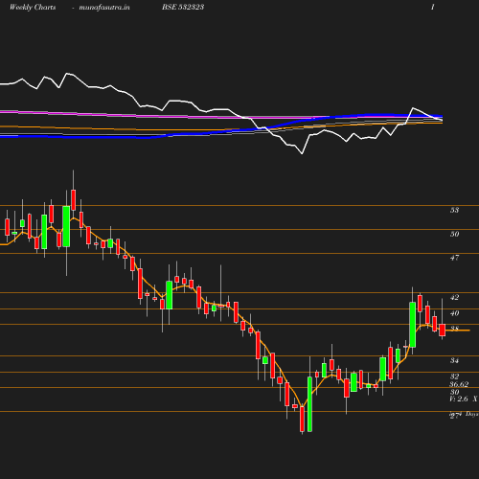Click the "Days" label at bottom right
479x479 pixels.
click(472, 414)
